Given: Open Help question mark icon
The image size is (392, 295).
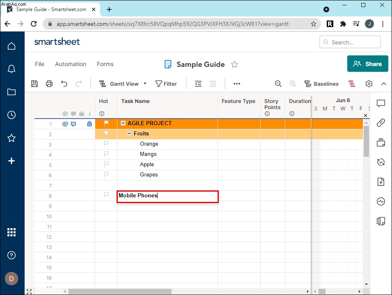Looking at the screenshot, I should click(x=11, y=255).
